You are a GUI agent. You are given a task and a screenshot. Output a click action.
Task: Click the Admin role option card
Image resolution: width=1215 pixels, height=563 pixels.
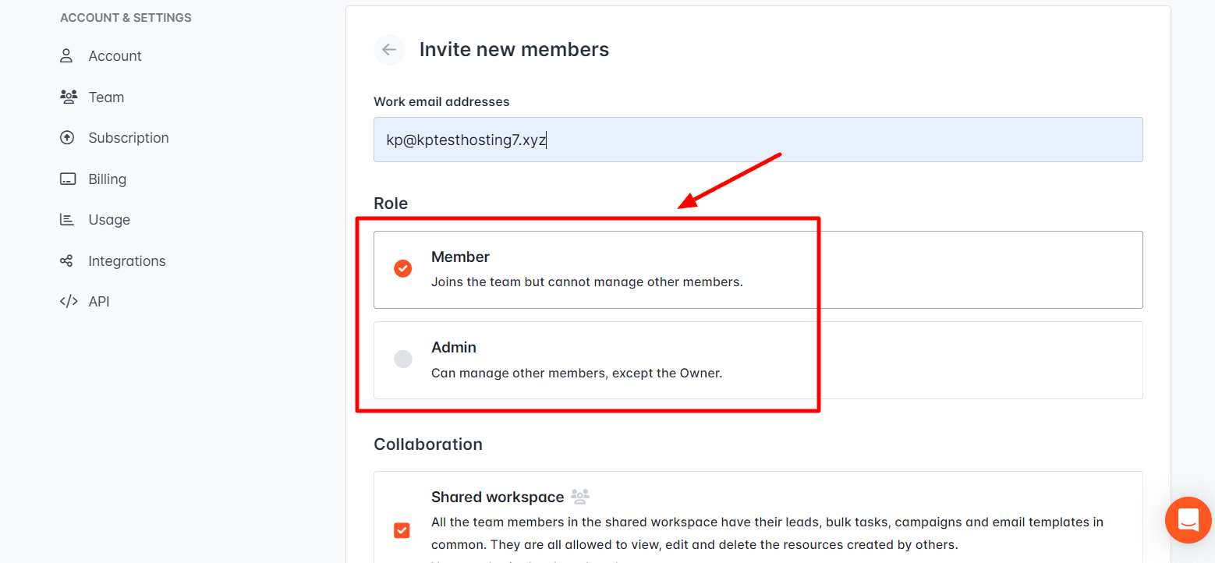tap(757, 359)
